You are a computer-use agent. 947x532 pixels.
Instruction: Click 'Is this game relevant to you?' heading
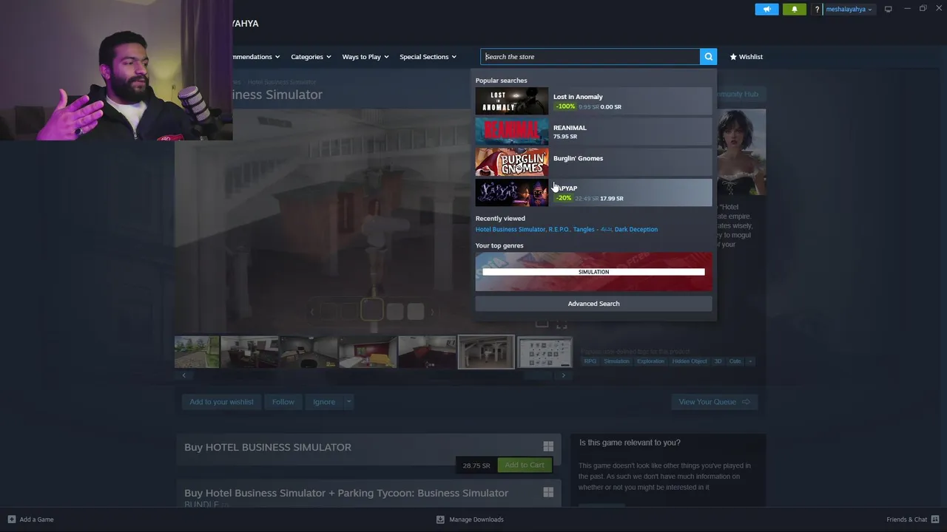click(x=630, y=443)
